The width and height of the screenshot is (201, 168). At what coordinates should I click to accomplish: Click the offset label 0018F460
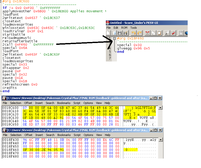tap(11, 150)
